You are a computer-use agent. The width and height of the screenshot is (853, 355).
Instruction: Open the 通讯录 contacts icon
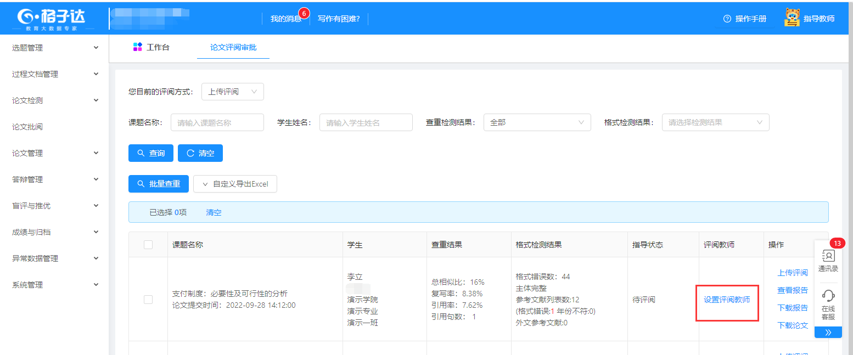click(x=828, y=257)
